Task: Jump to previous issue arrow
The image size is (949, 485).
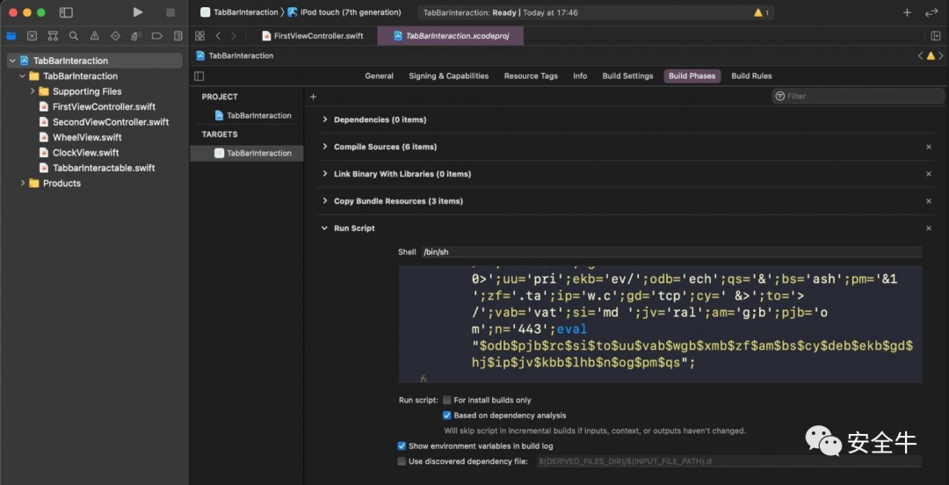Action: [921, 55]
